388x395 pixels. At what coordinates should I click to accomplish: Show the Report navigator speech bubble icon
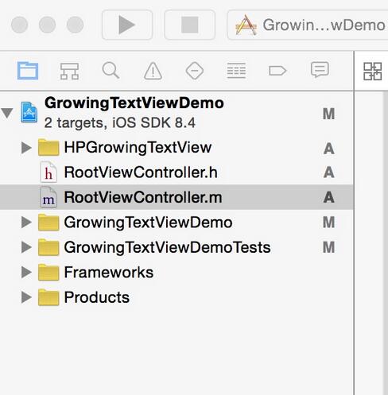320,70
